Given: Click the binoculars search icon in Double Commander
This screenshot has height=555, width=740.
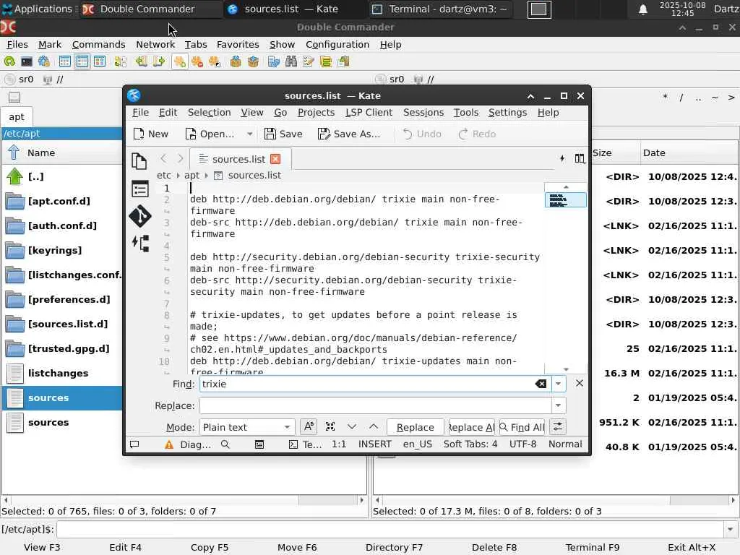Looking at the screenshot, I should point(291,61).
